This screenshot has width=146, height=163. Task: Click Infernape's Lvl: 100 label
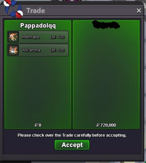(x=57, y=37)
